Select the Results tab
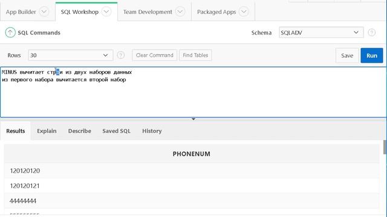The image size is (387, 217). point(16,131)
